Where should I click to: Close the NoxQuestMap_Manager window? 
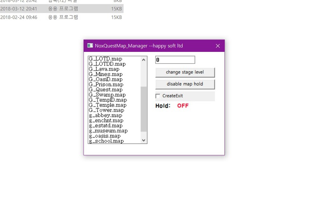tap(218, 46)
